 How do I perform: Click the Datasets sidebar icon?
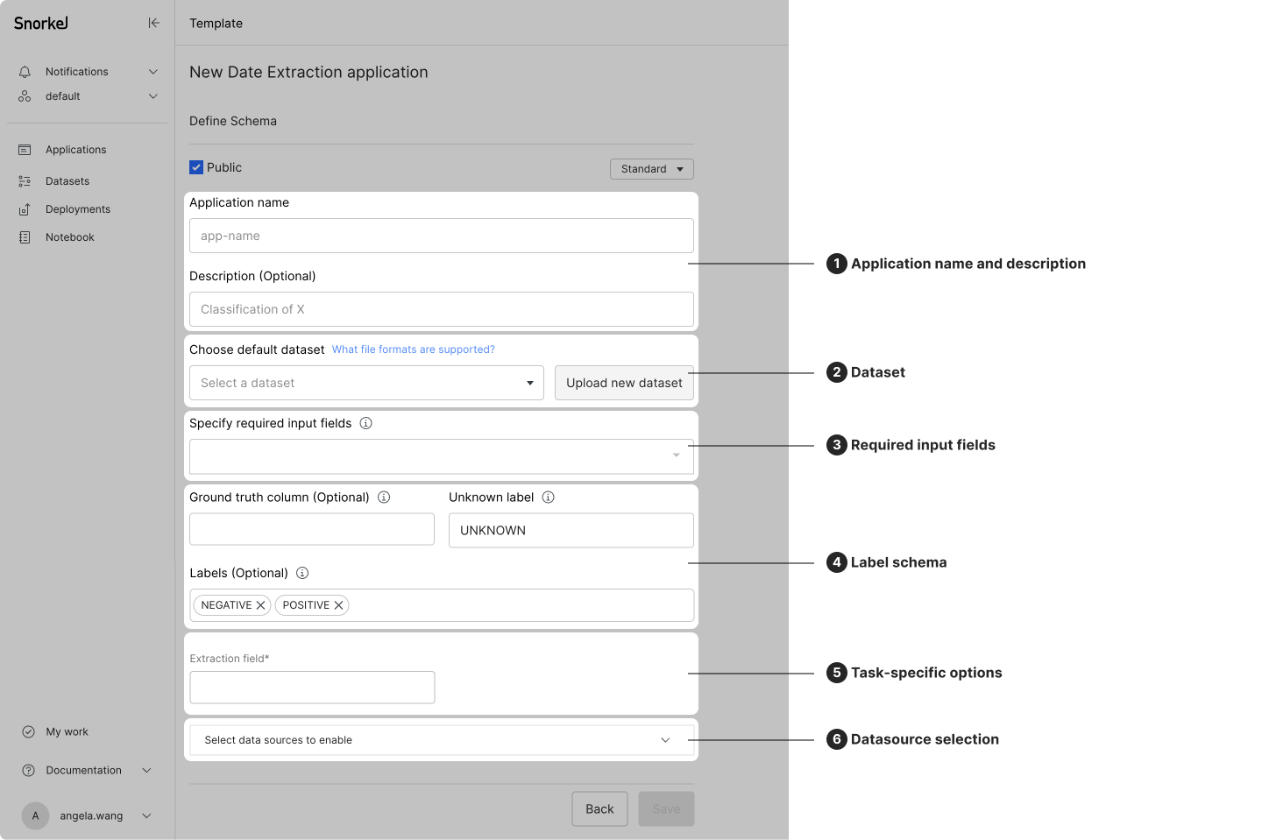coord(25,181)
